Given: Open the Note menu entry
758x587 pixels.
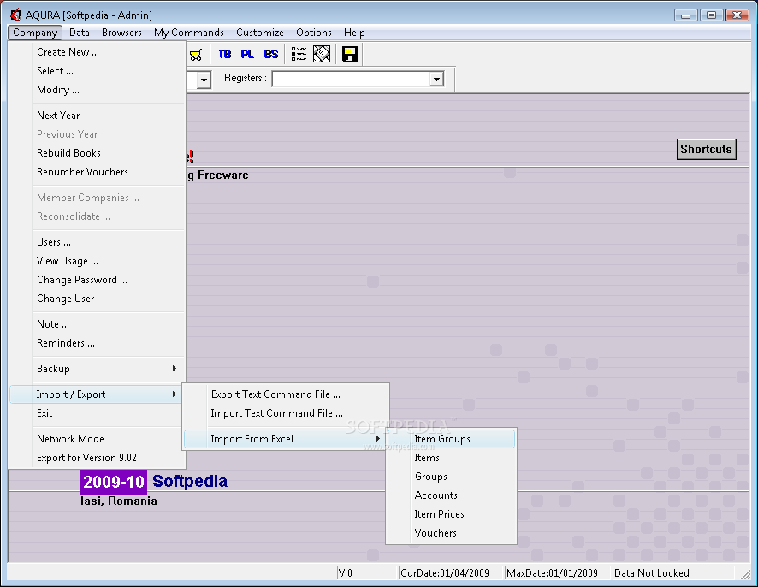Looking at the screenshot, I should coord(97,324).
